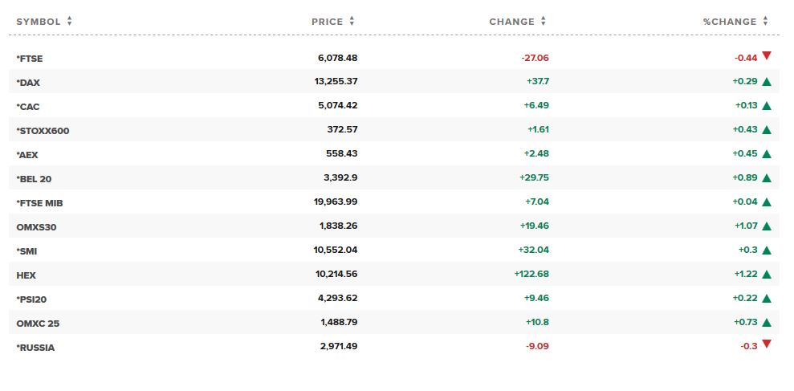Screen dimensions: 794x391
Task: Open the *FTSE MIB symbol link
Action: [39, 203]
